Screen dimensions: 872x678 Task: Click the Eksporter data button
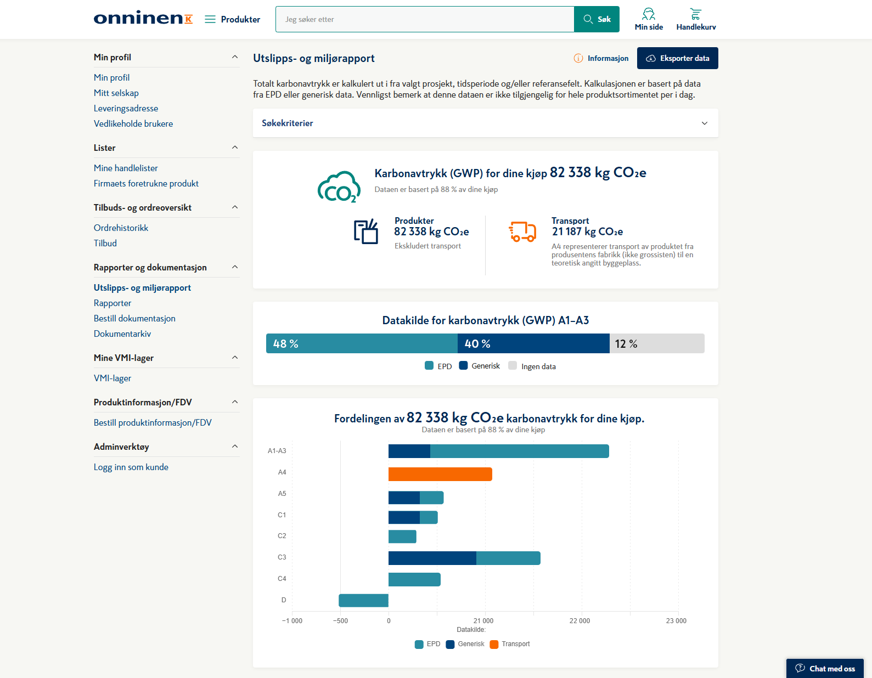point(678,58)
